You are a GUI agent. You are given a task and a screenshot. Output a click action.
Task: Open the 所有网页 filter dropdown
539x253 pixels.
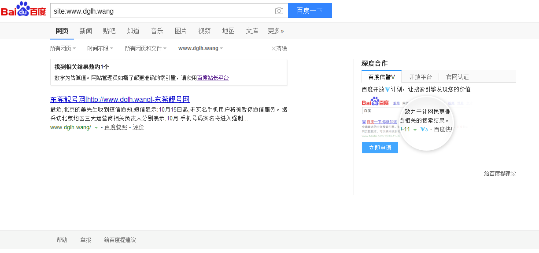point(63,48)
